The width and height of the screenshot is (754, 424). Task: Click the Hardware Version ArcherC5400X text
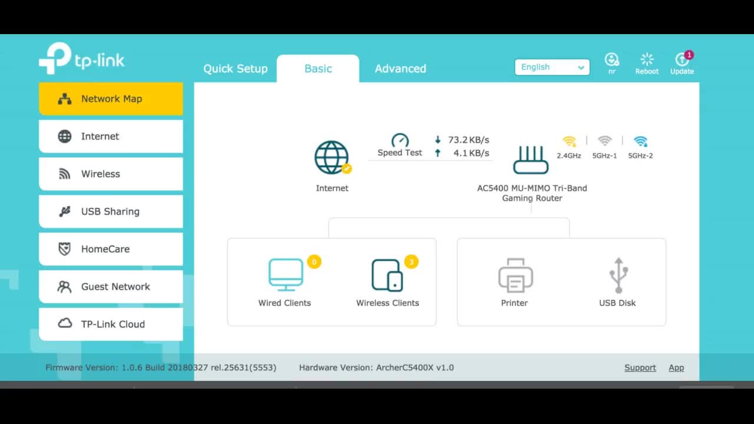tap(376, 367)
